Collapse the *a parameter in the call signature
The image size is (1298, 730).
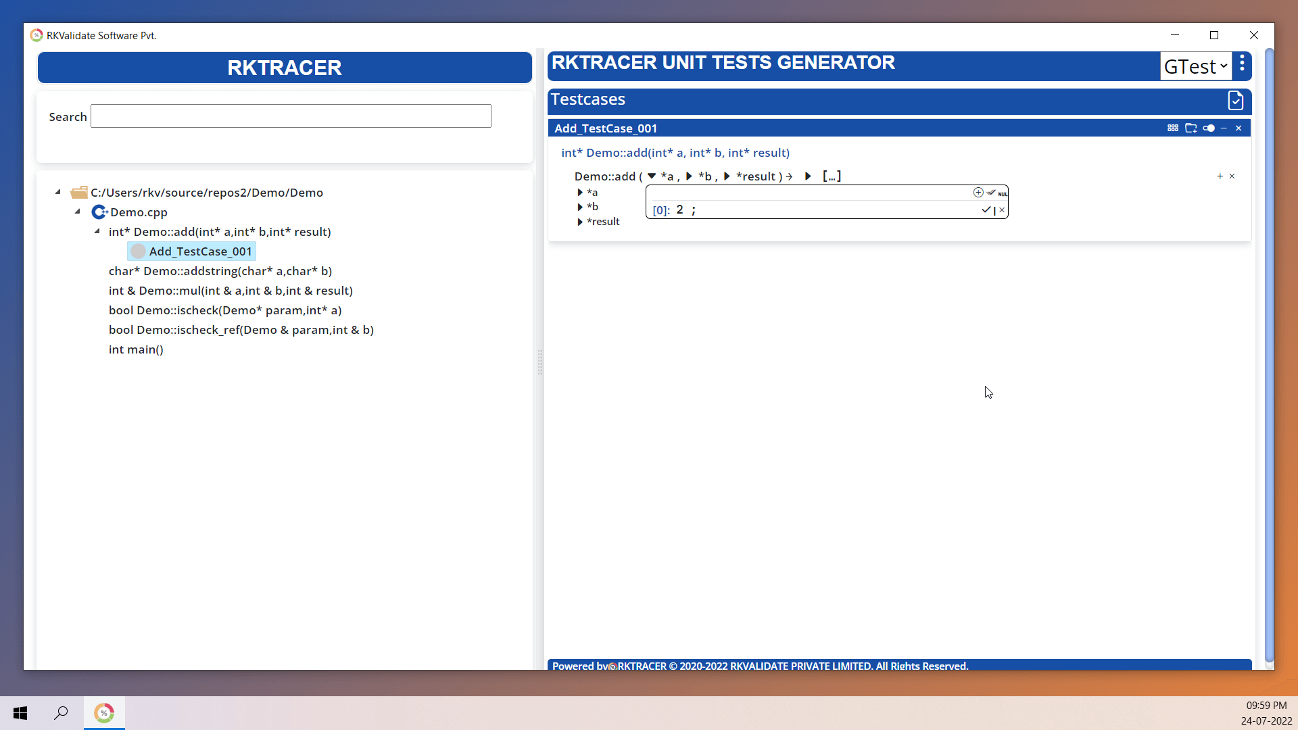tap(652, 176)
